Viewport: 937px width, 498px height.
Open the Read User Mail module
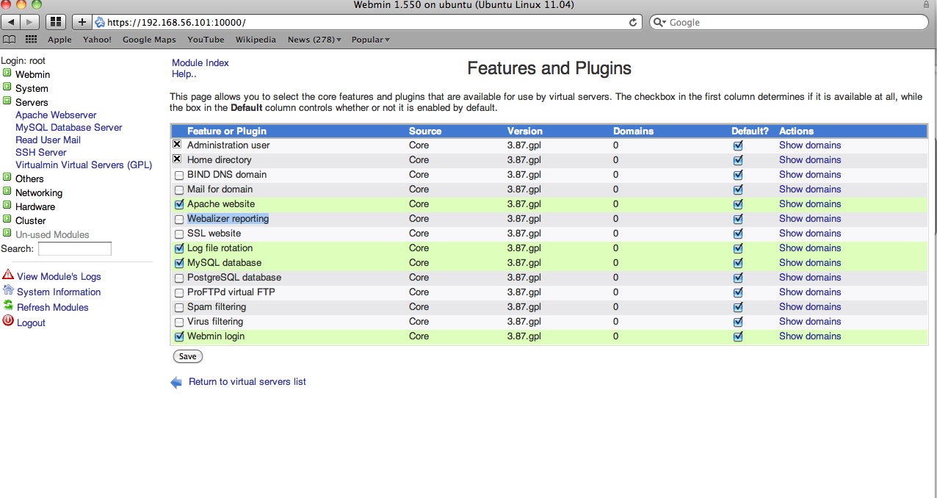(48, 140)
